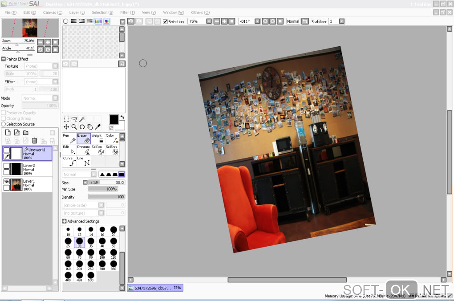Swap foreground and background colors
This screenshot has width=454, height=301.
122,117
